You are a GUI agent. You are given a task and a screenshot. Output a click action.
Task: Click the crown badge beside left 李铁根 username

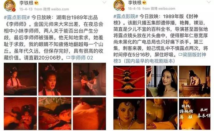point(36,3)
